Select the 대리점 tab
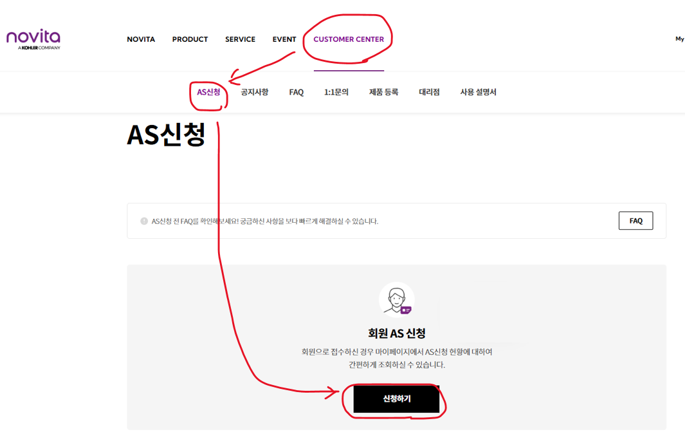The width and height of the screenshot is (685, 432). click(x=428, y=91)
